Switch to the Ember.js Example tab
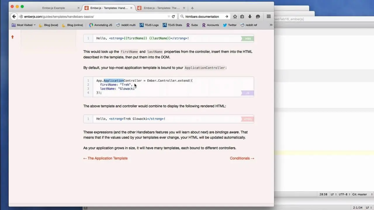374x210 pixels. coord(53,8)
